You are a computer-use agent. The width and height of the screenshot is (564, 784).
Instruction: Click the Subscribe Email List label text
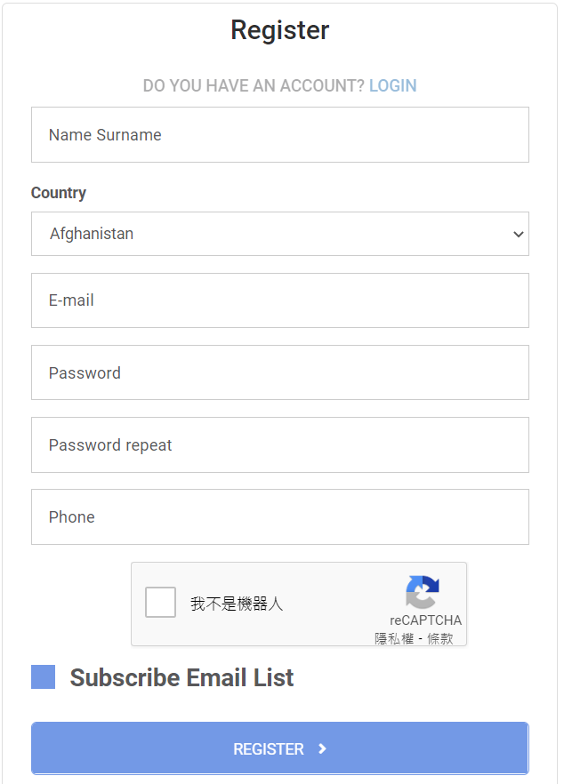point(181,678)
